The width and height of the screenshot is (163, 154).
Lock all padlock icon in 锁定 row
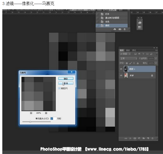[x=138, y=63]
